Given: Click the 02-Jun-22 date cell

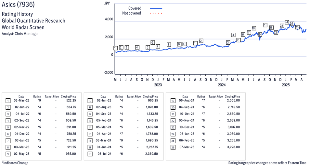Looking at the screenshot, I should click(x=22, y=107).
